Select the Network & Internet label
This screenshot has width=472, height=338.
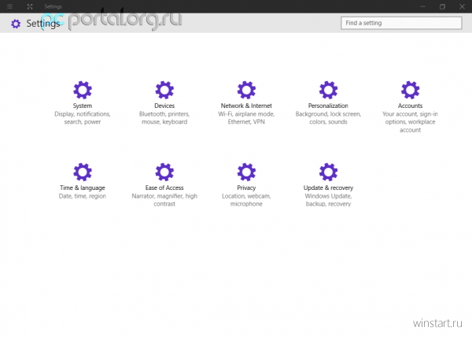coord(246,106)
